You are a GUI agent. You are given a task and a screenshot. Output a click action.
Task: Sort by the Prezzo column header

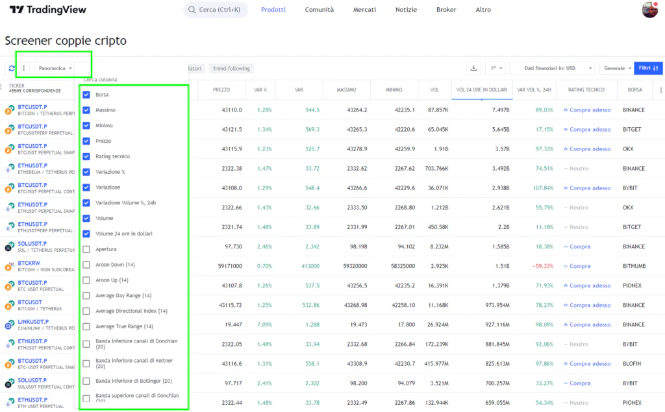[221, 90]
